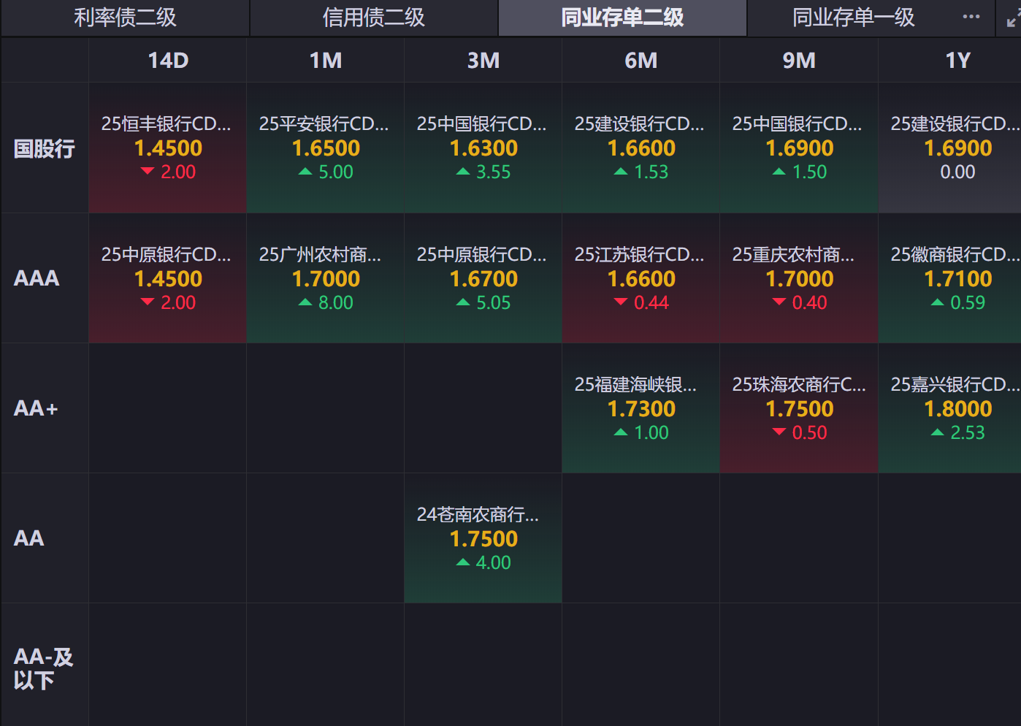Viewport: 1021px width, 726px height.
Task: Click the 3M column header
Action: pyautogui.click(x=483, y=60)
